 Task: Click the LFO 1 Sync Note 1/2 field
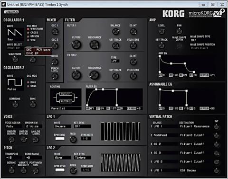pos(86,139)
